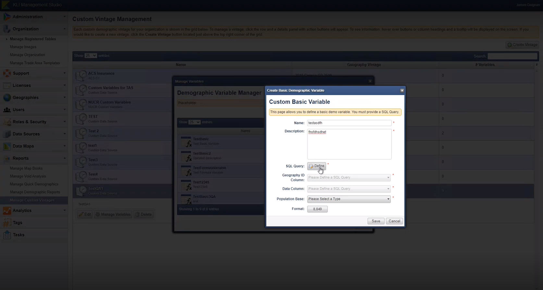Click the Geographies globe icon
This screenshot has height=290, width=543.
coord(7,98)
